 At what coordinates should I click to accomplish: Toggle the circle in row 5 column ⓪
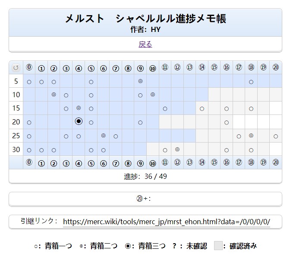(29, 82)
